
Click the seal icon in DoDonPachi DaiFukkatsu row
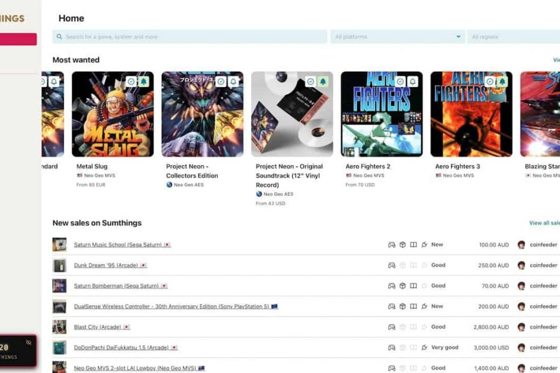coord(424,348)
